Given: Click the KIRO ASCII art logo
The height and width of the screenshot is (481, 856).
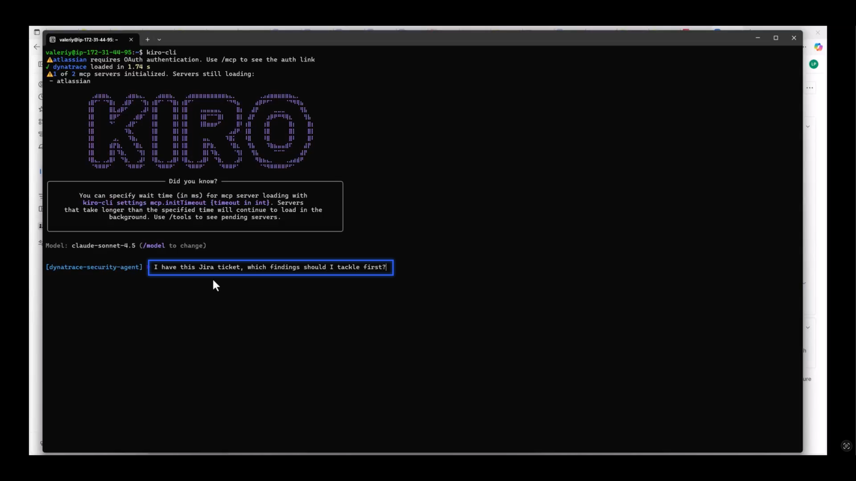Looking at the screenshot, I should pyautogui.click(x=201, y=131).
